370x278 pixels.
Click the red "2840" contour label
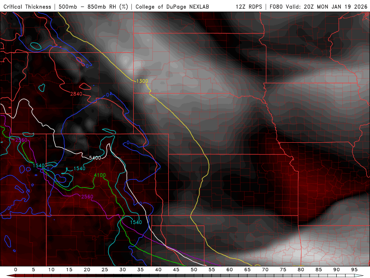pyautogui.click(x=76, y=94)
